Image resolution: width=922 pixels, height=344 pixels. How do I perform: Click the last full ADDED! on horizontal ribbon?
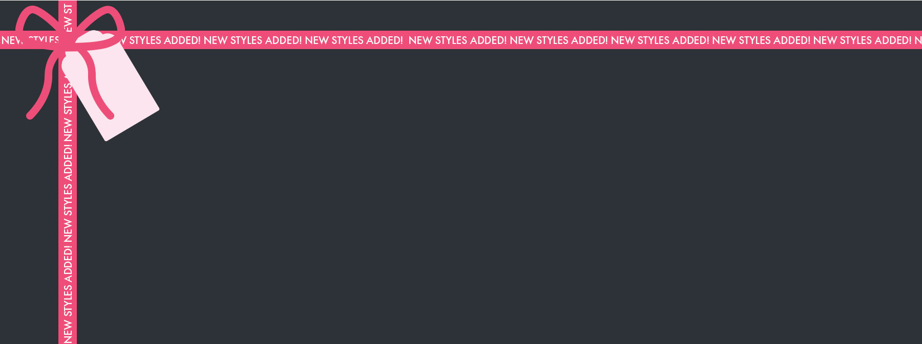point(893,40)
